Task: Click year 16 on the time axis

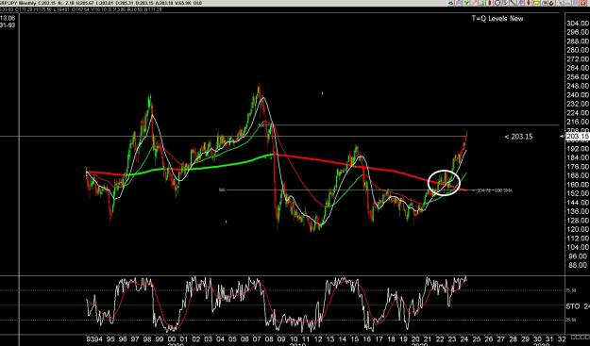Action: (366, 338)
